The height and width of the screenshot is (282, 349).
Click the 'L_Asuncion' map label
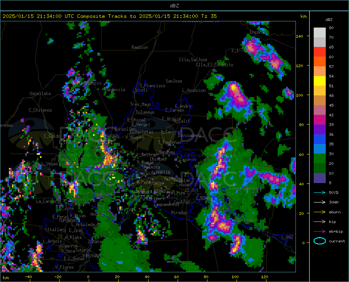194,90
